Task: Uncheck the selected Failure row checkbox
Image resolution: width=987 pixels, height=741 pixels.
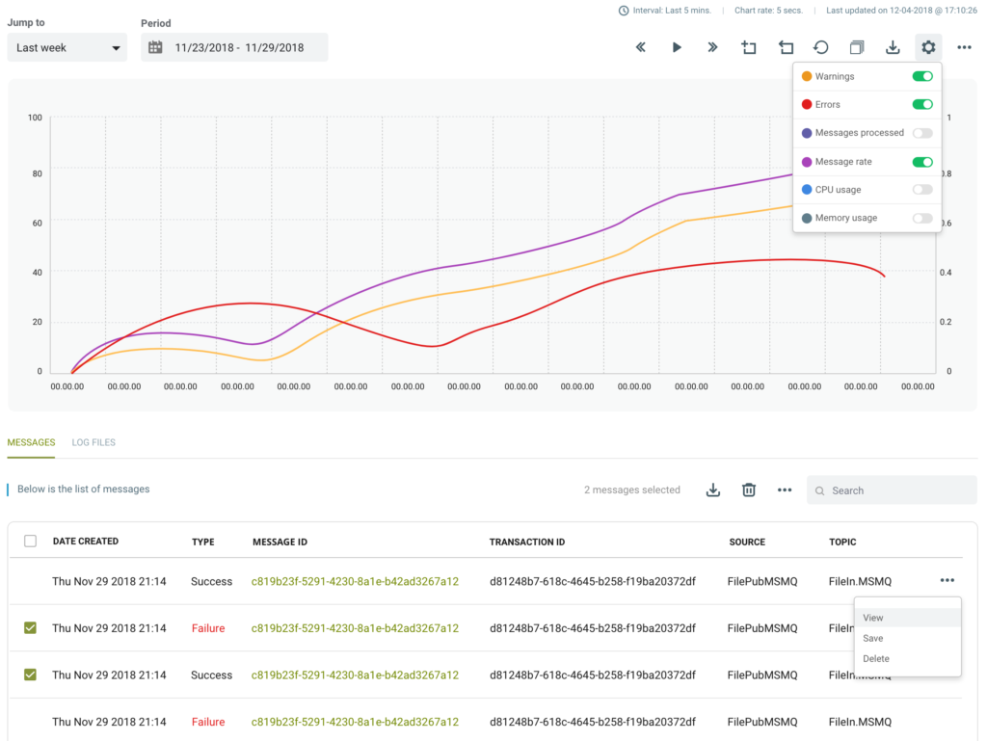Action: (30, 627)
